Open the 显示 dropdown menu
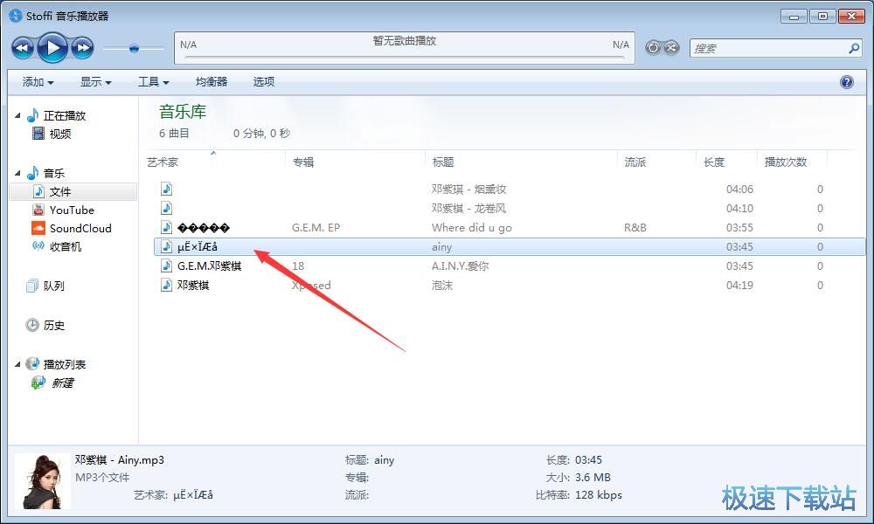874x524 pixels. (95, 82)
